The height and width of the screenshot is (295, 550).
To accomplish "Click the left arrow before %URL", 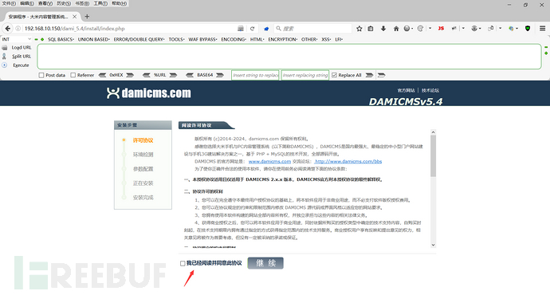I will [147, 75].
